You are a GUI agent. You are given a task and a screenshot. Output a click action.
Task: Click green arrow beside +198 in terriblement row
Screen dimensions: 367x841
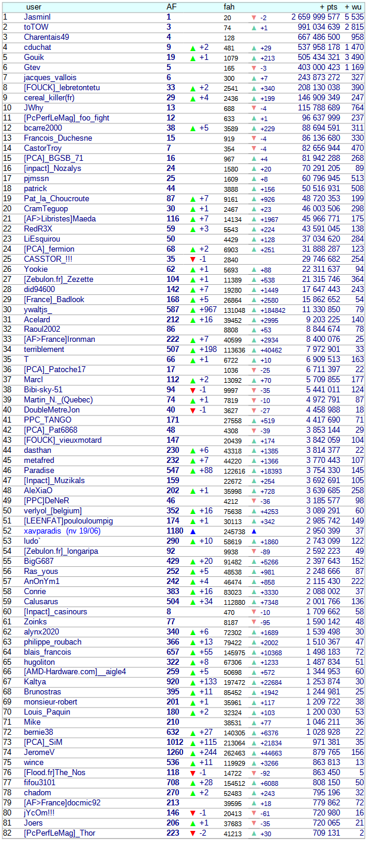pyautogui.click(x=193, y=350)
